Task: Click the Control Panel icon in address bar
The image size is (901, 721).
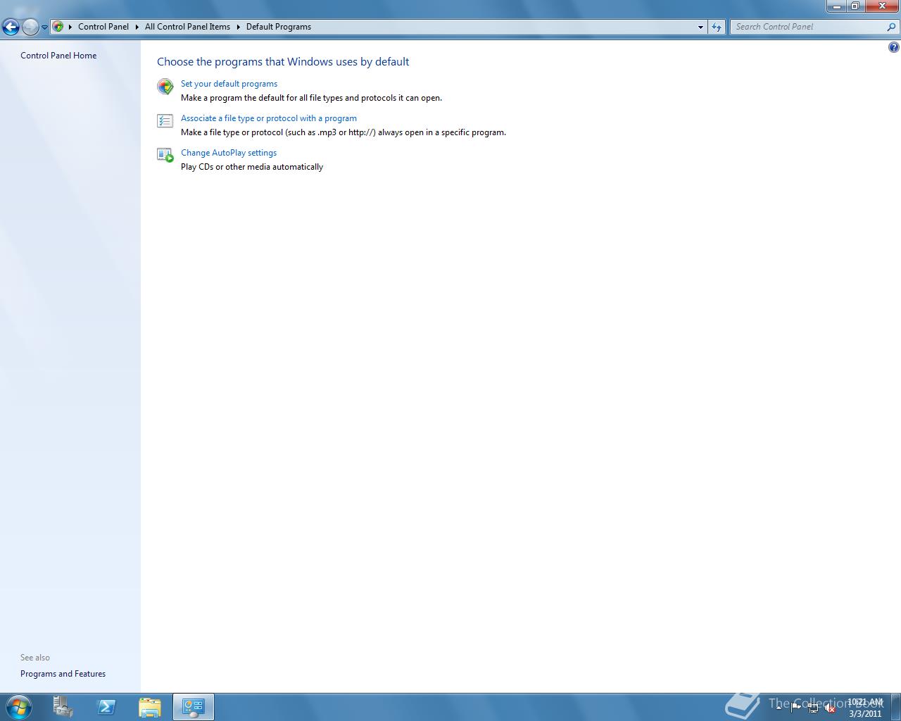Action: tap(58, 27)
